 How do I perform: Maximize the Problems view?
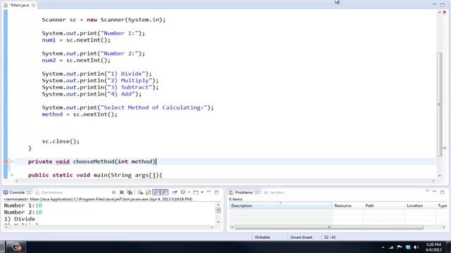pyautogui.click(x=443, y=192)
